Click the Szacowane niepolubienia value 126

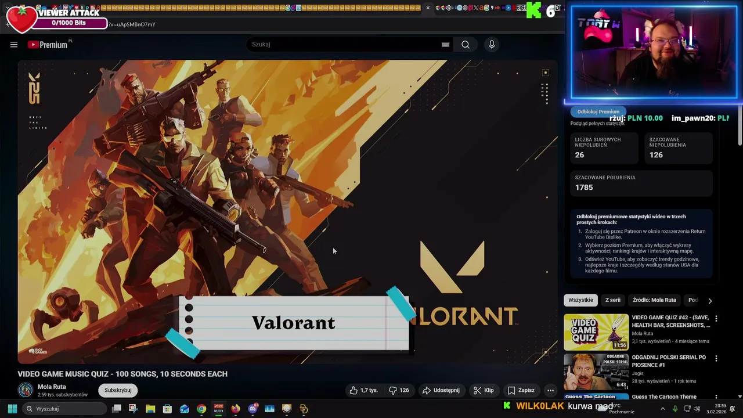point(656,155)
